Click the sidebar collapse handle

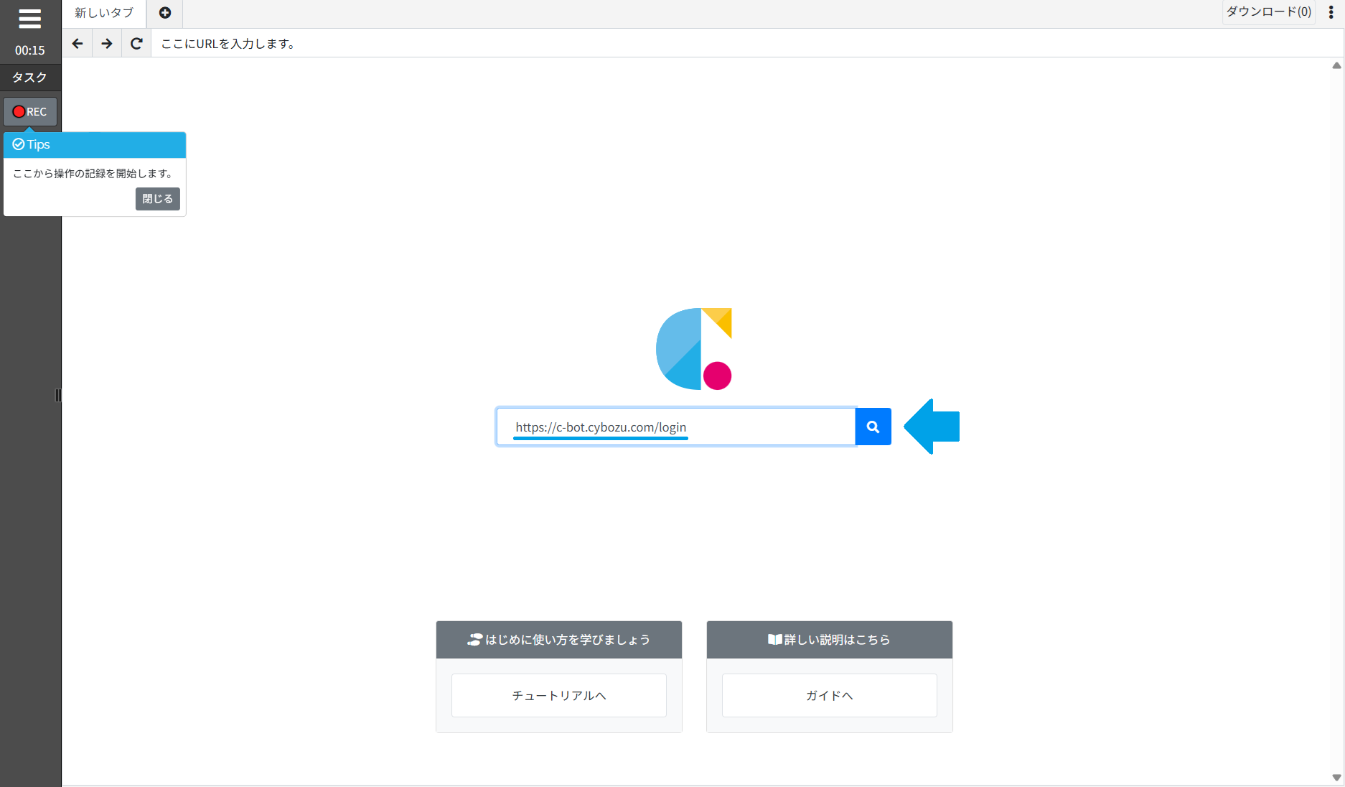click(x=58, y=395)
